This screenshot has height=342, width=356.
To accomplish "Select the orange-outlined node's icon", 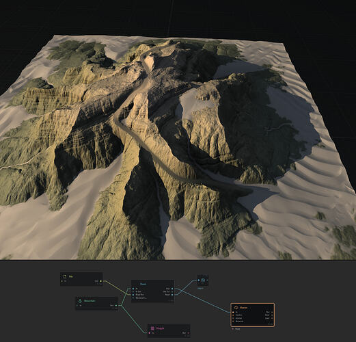I will point(236,308).
